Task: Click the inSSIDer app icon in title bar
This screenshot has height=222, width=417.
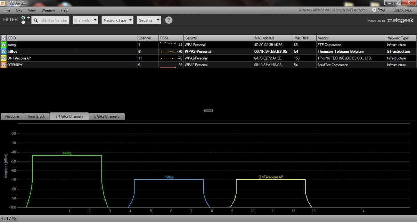Action: (x=3, y=3)
